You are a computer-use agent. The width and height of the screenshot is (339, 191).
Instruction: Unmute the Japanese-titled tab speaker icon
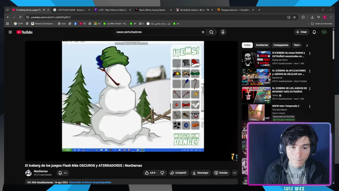[208, 10]
